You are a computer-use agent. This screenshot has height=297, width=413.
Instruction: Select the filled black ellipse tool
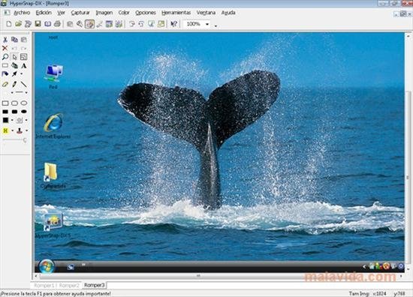point(24,112)
